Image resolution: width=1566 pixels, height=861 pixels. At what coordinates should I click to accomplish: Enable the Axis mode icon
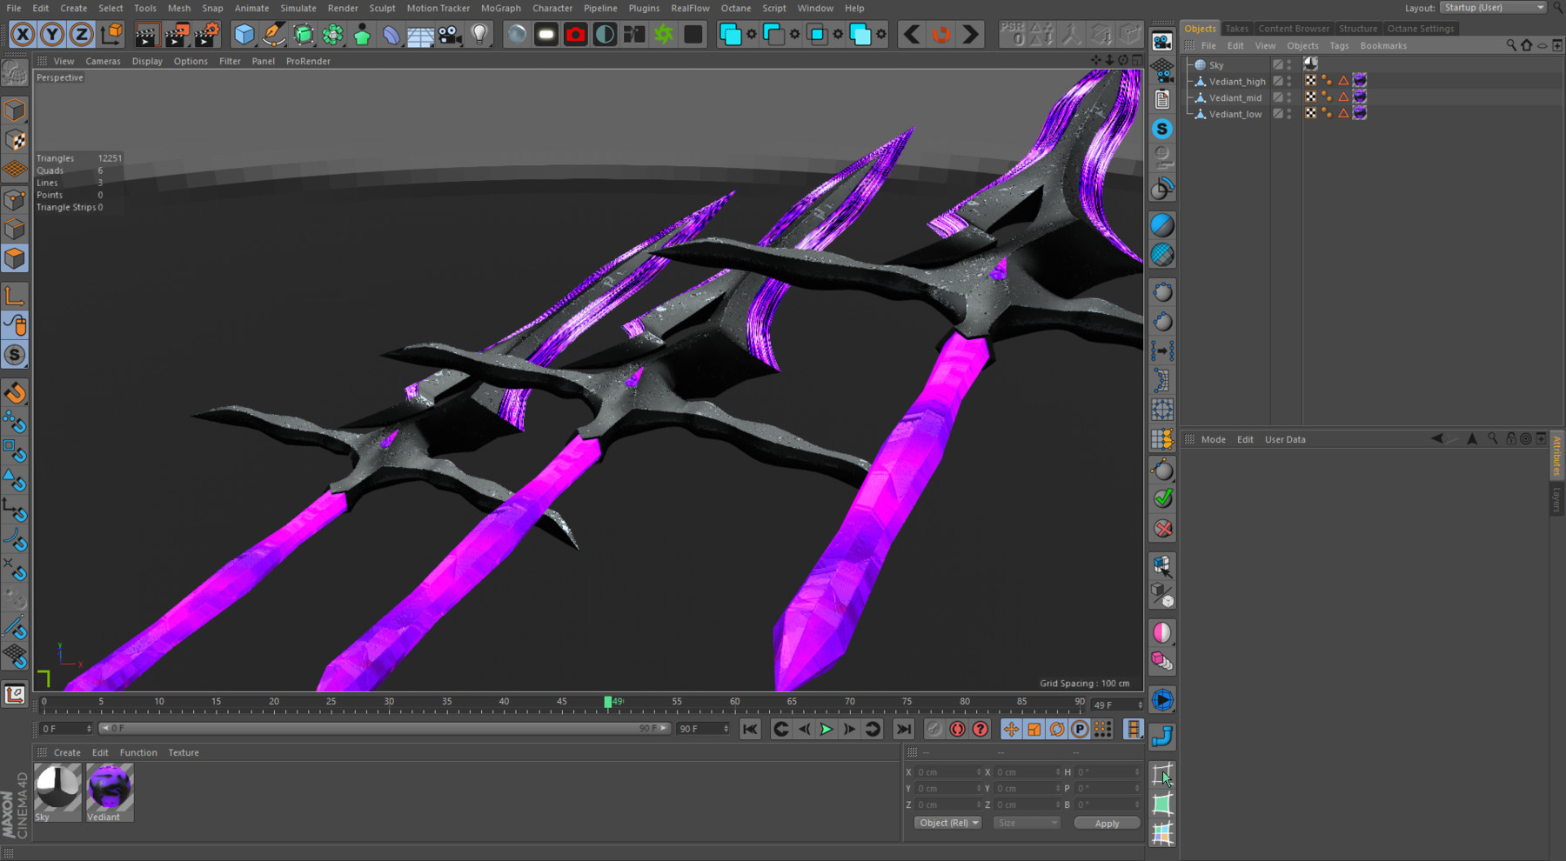click(15, 296)
